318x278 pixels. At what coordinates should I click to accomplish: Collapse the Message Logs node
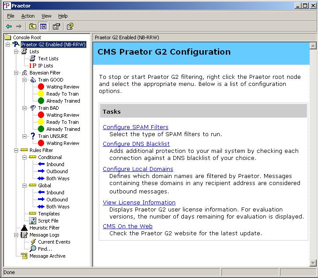(x=16, y=235)
